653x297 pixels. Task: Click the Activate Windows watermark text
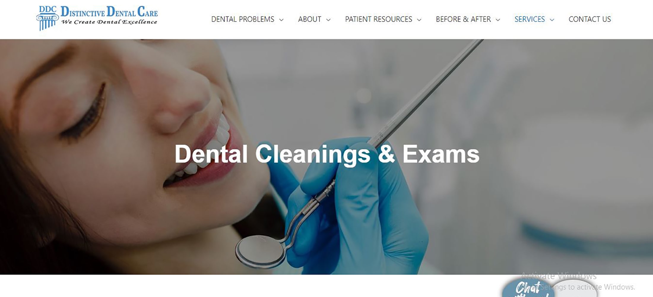(559, 276)
